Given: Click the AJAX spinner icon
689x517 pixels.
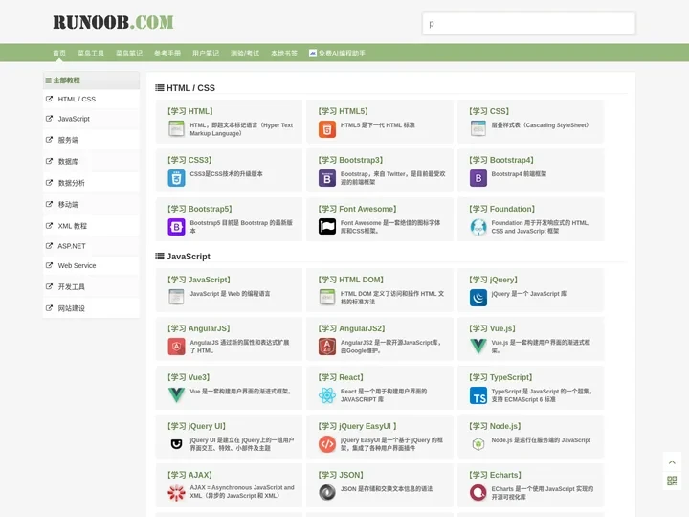Looking at the screenshot, I should pyautogui.click(x=176, y=493).
